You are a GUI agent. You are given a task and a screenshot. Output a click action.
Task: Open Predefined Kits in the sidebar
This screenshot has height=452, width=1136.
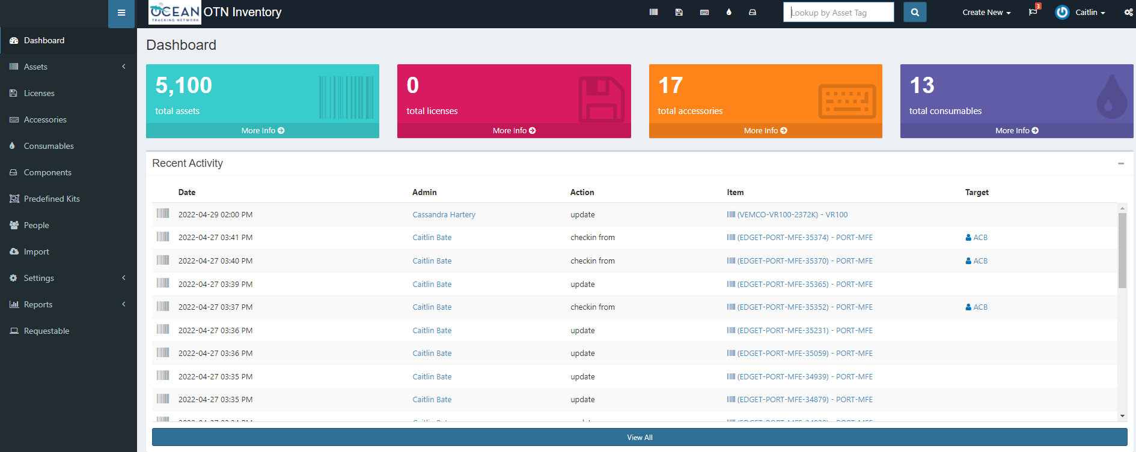pyautogui.click(x=69, y=199)
